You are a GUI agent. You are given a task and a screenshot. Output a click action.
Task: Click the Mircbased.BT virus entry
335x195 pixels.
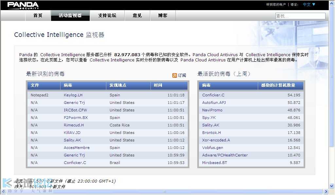point(215,163)
